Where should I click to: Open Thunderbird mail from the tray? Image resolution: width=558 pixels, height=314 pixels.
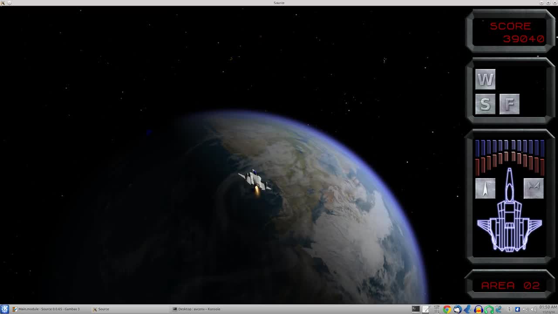pyautogui.click(x=457, y=309)
